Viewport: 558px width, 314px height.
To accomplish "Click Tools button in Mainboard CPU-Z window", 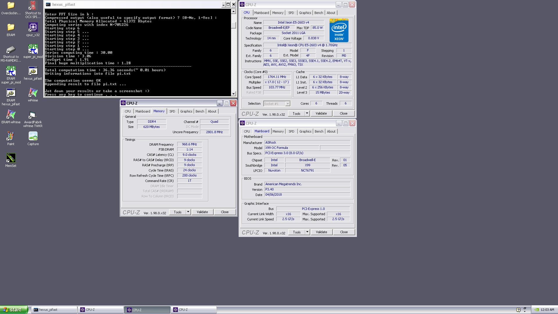I will pos(297,232).
